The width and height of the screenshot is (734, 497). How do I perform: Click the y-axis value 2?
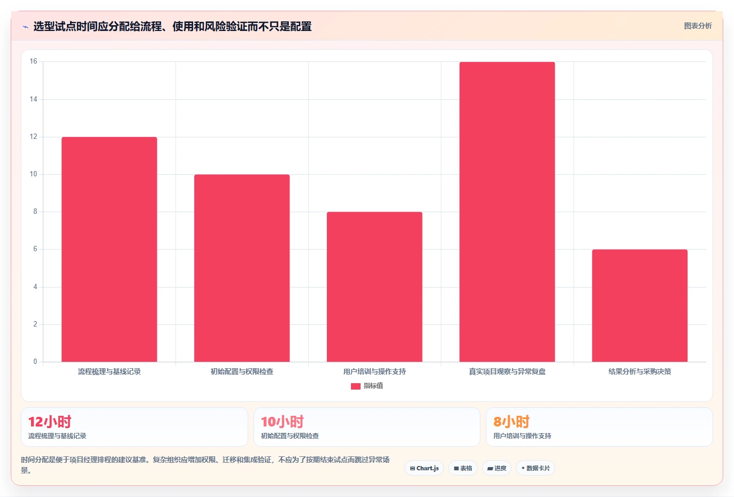pyautogui.click(x=35, y=324)
